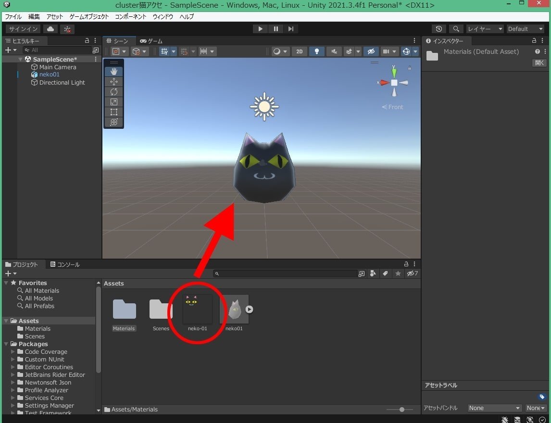This screenshot has width=551, height=423.
Task: Toggle hidden packages eye count 7
Action: tap(413, 274)
